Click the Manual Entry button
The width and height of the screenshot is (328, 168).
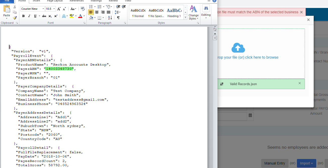[275, 163]
